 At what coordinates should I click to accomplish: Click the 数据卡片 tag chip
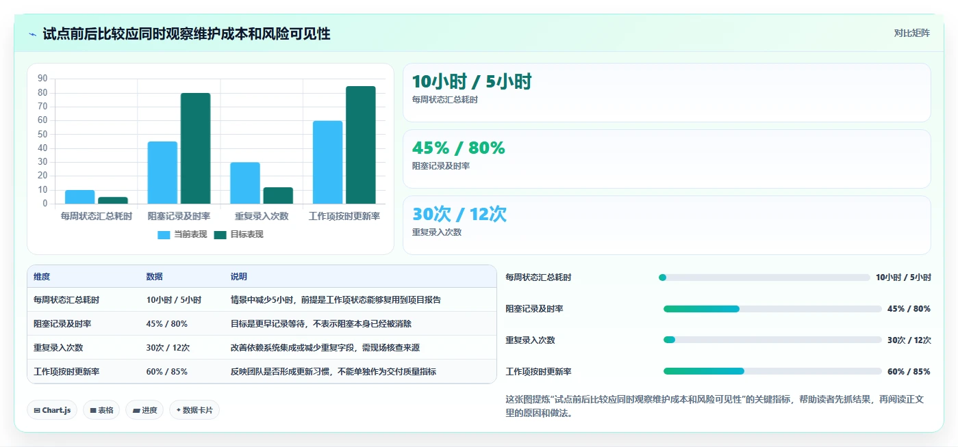point(194,410)
